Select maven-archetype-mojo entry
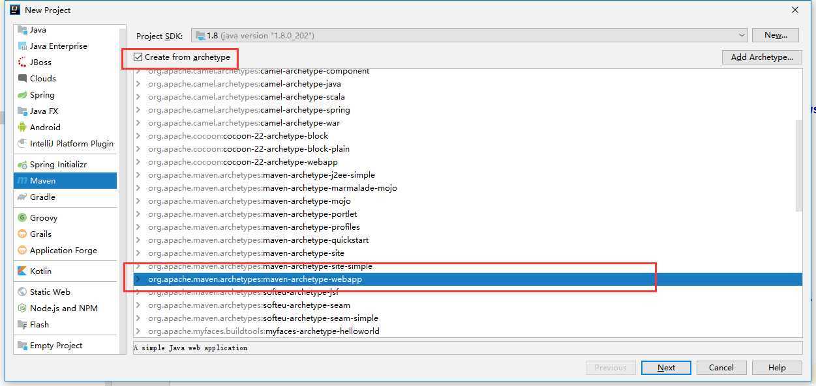The width and height of the screenshot is (816, 386). click(249, 201)
